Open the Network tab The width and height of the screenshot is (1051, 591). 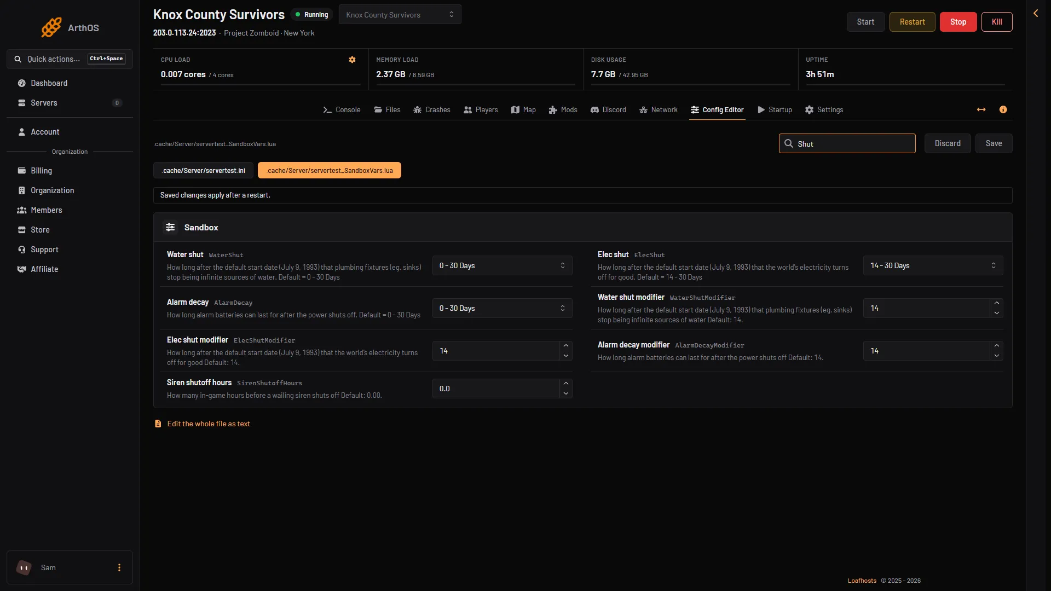pyautogui.click(x=659, y=110)
